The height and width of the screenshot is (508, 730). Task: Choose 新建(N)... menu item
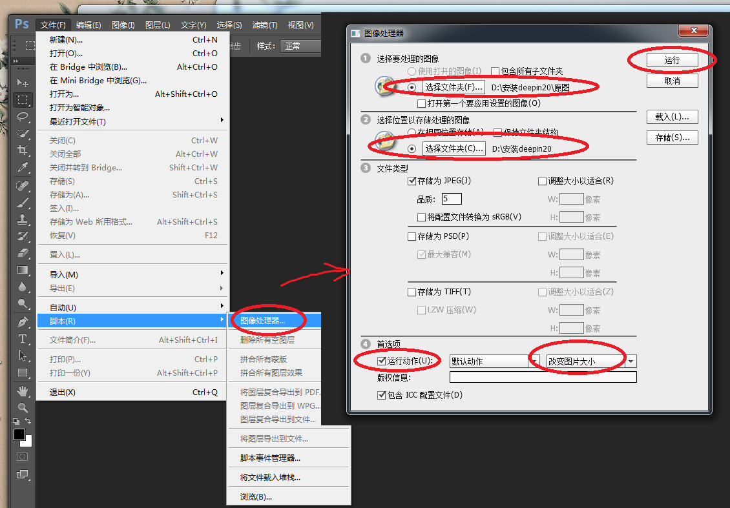tap(132, 39)
